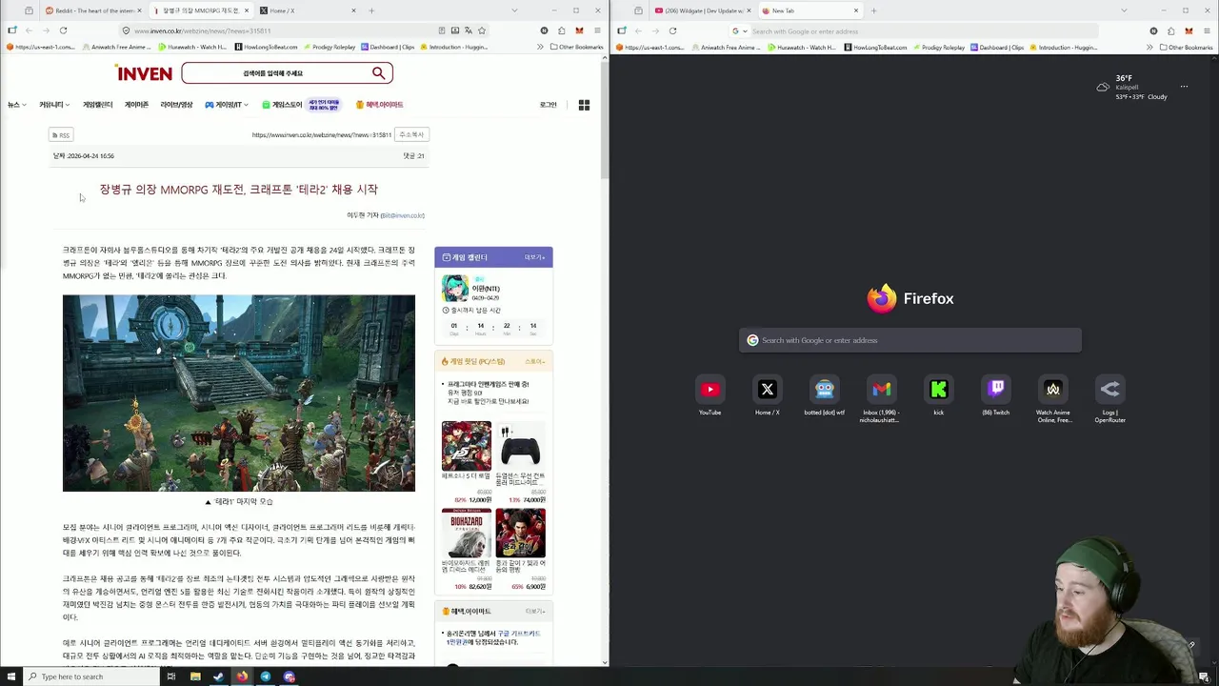Image resolution: width=1219 pixels, height=686 pixels.
Task: Open MetaMask fox extension in right window
Action: pos(1189,30)
